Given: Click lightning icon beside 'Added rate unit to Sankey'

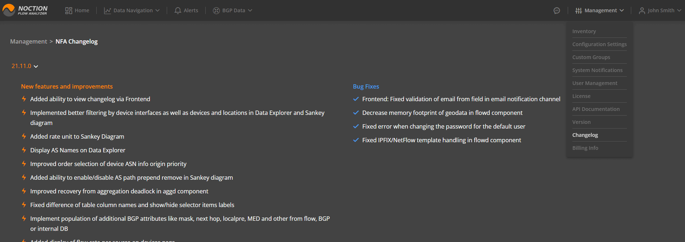Looking at the screenshot, I should [x=24, y=136].
